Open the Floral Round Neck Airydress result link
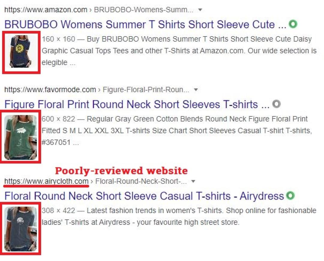324x261 pixels. (x=144, y=196)
